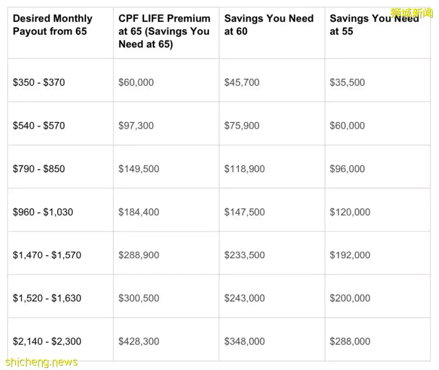Select the "Desired Monthly Payout from 65" header
The height and width of the screenshot is (370, 439).
coord(52,25)
